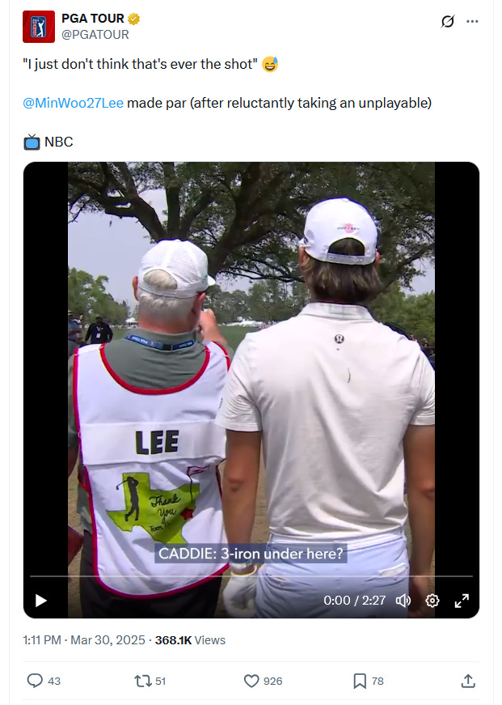Share the tweet via upload icon
Viewport: 502px width, 705px height.
coord(468,681)
